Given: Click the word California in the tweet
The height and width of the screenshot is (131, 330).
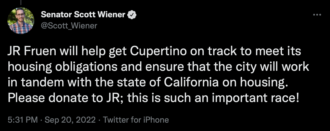Looking at the screenshot, I should [x=191, y=82].
